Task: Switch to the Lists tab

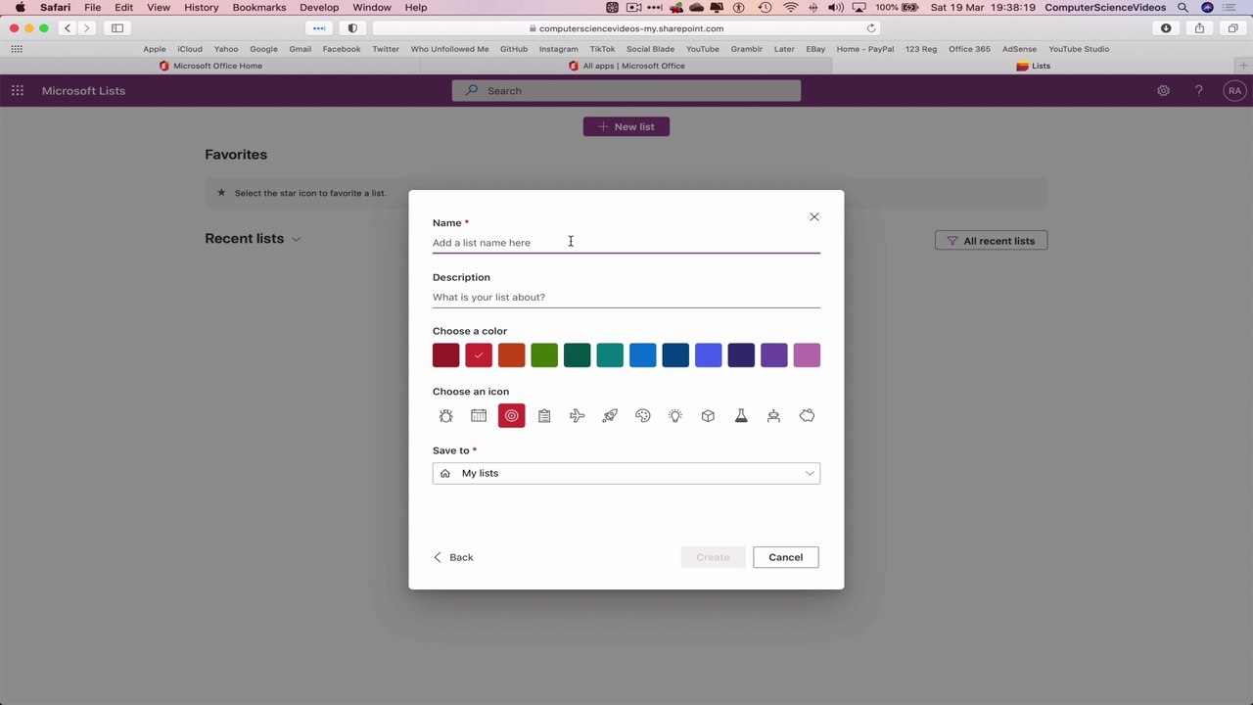Action: (x=1033, y=66)
